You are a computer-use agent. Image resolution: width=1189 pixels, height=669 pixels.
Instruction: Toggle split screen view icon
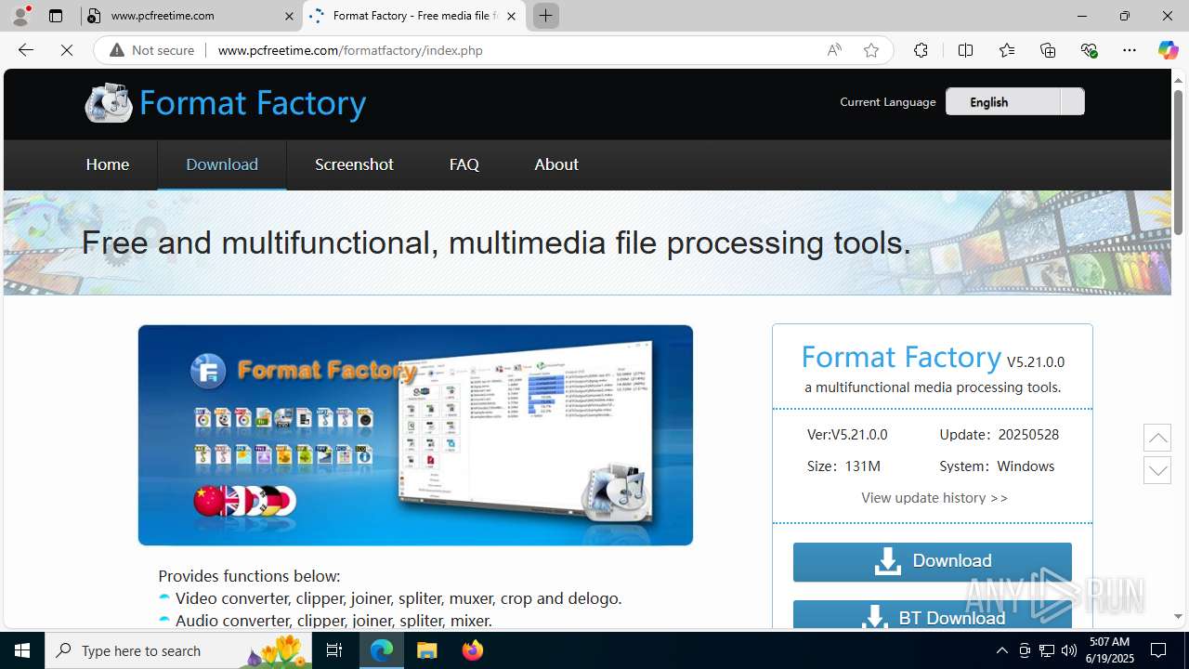tap(965, 50)
